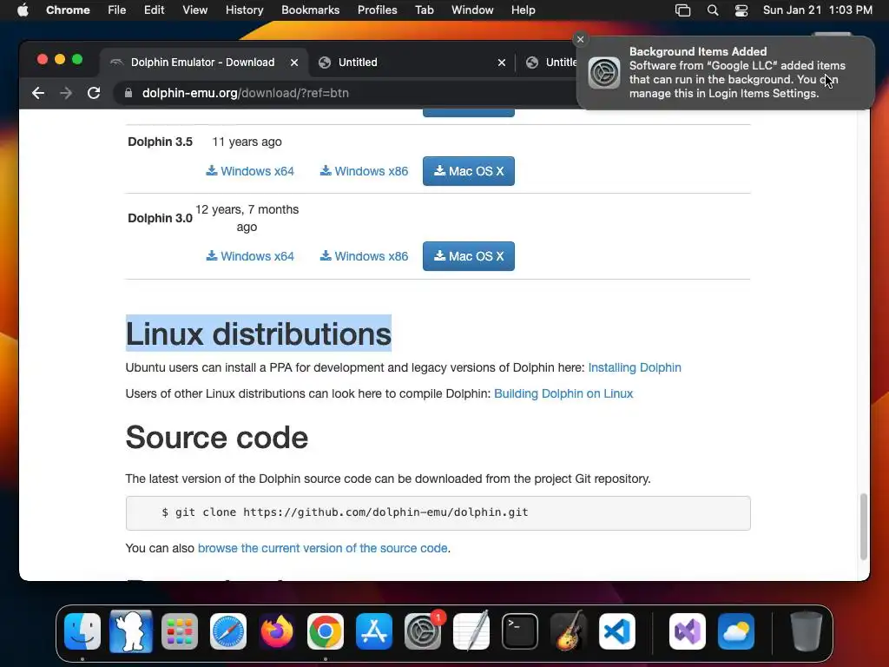The width and height of the screenshot is (889, 667).
Task: Open Safari from the dock
Action: tap(228, 631)
